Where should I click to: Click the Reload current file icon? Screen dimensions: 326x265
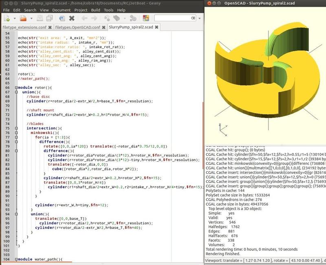tap(61, 18)
